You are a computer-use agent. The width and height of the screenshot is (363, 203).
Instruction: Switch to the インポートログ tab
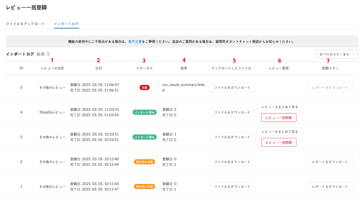pyautogui.click(x=66, y=24)
